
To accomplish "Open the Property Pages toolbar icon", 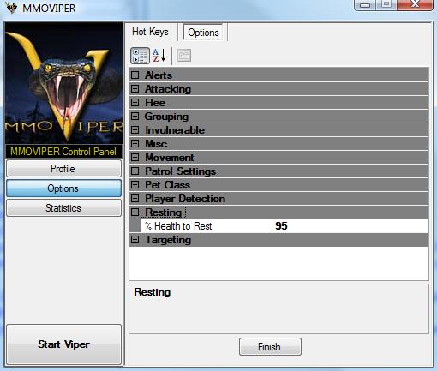I will 184,56.
